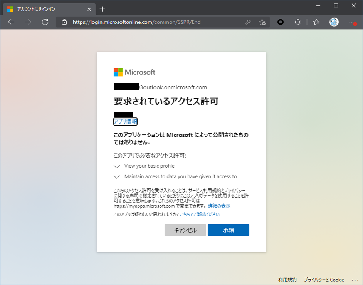
Task: Add this page to favorites
Action: point(262,22)
